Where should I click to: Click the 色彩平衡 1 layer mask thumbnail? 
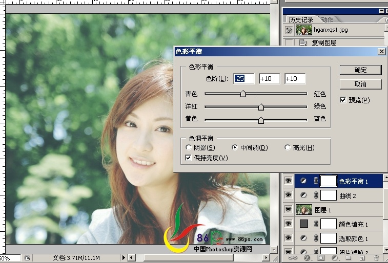coord(329,181)
